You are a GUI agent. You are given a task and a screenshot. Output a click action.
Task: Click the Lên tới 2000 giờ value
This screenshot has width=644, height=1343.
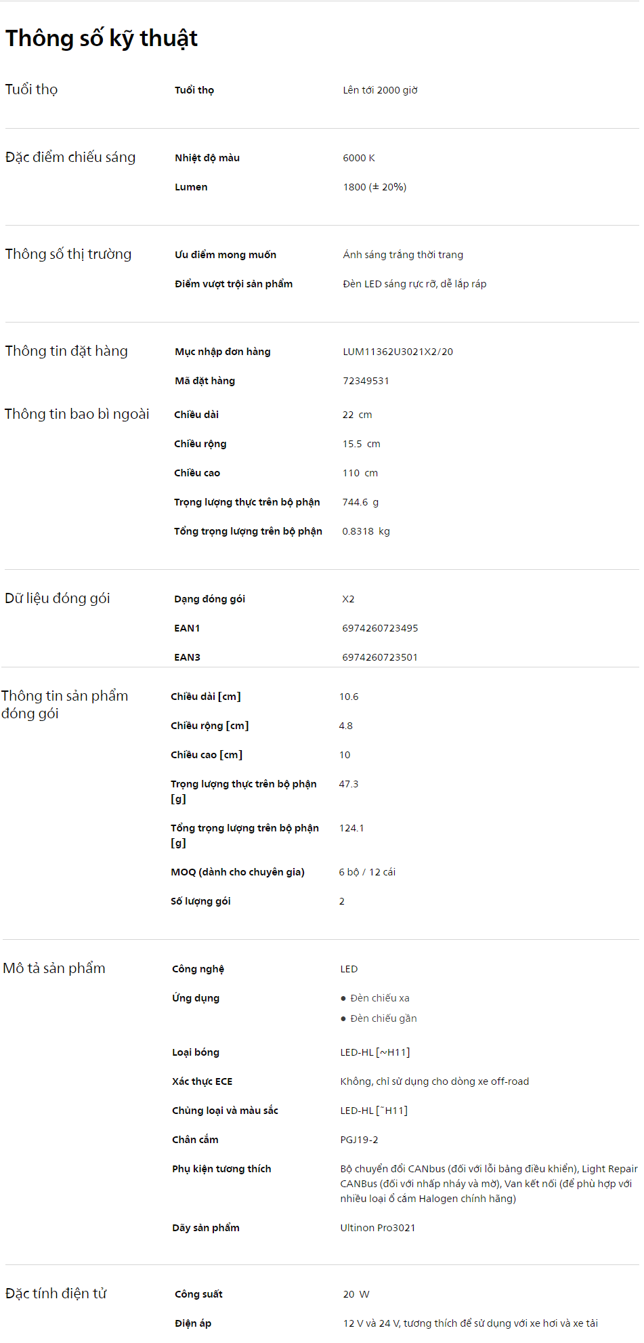coord(380,90)
